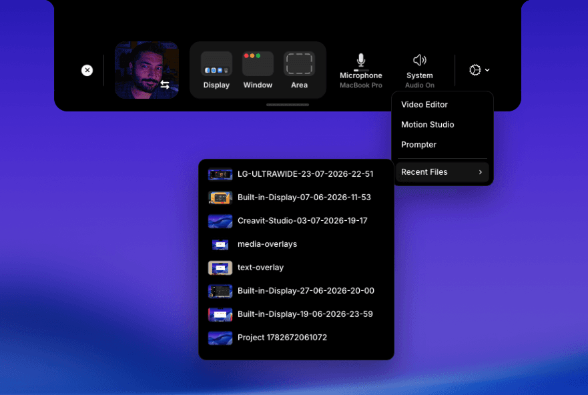
Task: Expand the Recent Files submenu arrow
Action: [481, 172]
